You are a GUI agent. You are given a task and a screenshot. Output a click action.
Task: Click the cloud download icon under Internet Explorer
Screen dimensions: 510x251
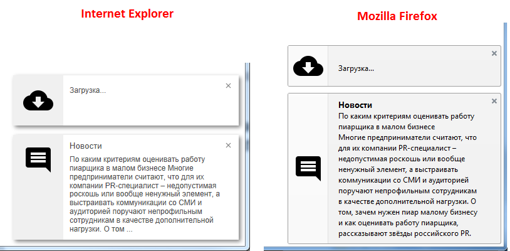click(38, 100)
